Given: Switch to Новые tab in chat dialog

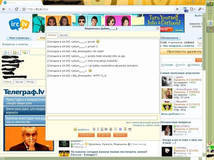Looking at the screenshot, I should pos(52,35).
